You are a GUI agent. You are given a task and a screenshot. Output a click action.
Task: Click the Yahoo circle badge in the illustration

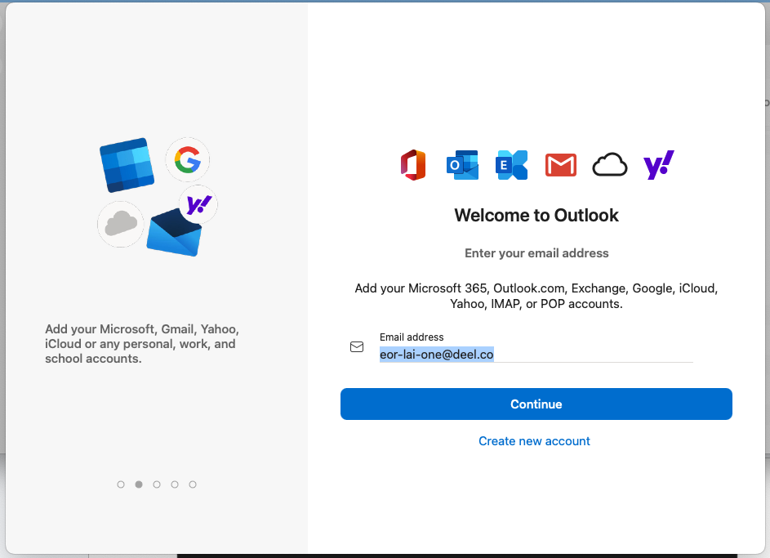(x=198, y=204)
